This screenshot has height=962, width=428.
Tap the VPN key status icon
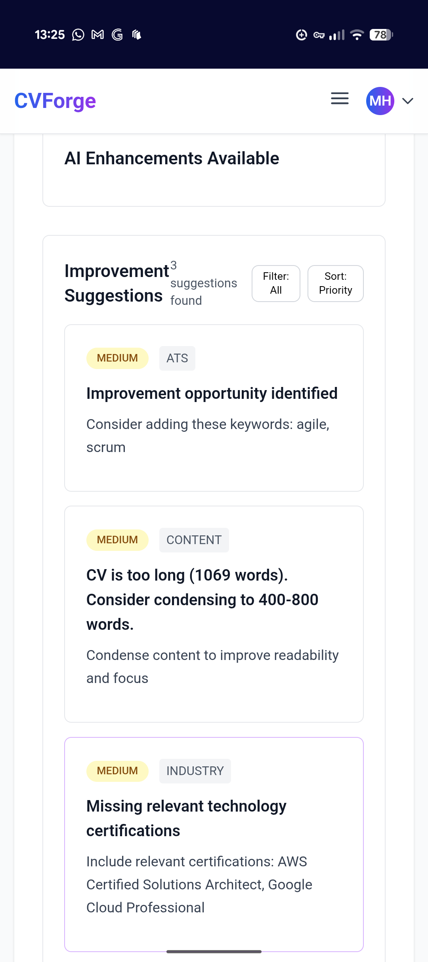[x=319, y=35]
